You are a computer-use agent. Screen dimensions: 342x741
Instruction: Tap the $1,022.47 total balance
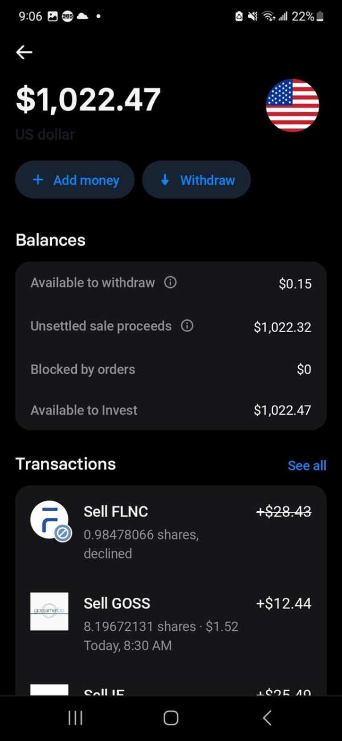coord(88,99)
